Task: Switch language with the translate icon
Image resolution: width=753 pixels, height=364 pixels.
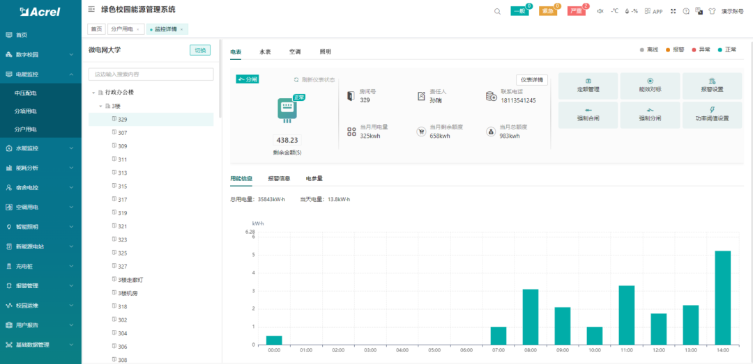Action: 699,11
